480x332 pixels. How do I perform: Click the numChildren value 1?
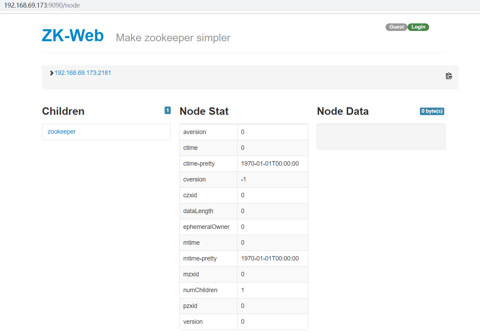[243, 290]
